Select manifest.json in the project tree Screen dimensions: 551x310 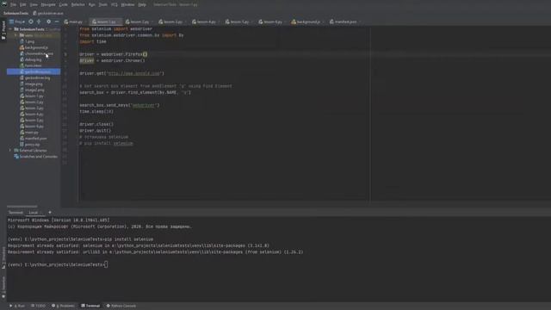coord(34,138)
